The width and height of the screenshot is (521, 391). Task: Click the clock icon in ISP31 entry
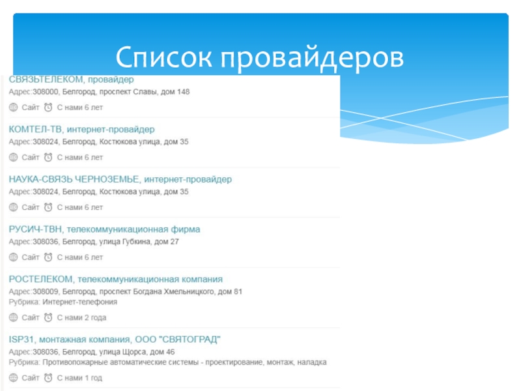pos(48,378)
